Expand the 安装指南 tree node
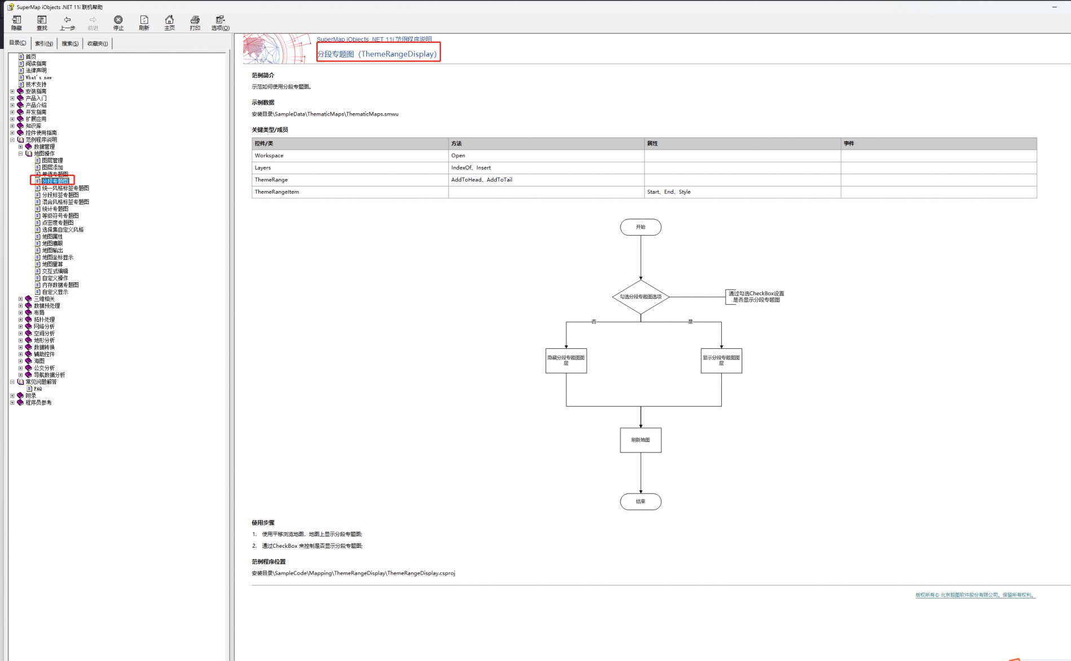 [x=12, y=91]
